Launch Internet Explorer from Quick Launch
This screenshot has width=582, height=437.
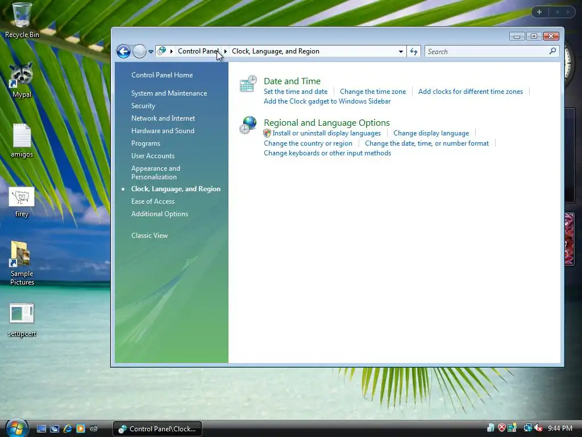tap(68, 429)
